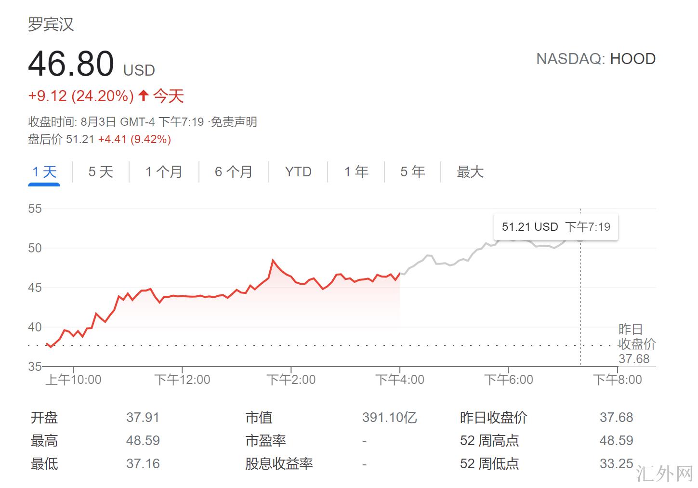The height and width of the screenshot is (488, 698).
Task: Click the red up arrow icon
Action: pos(143,95)
